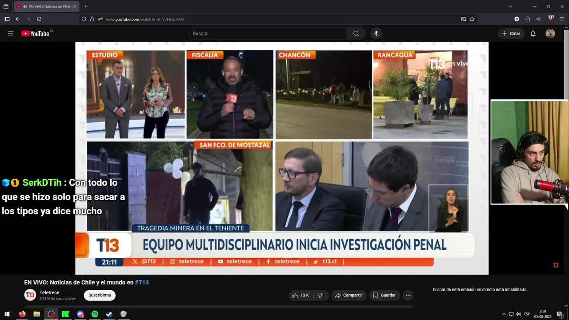Viewport: 569px width, 320px height.
Task: Open the YouTube guide hamburger menu
Action: point(11,33)
